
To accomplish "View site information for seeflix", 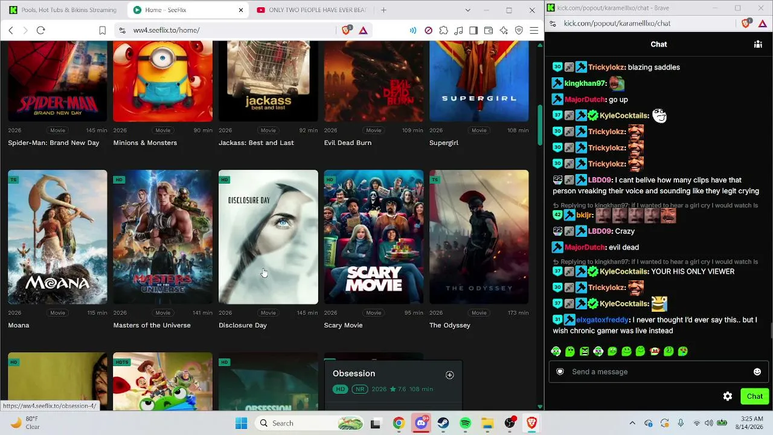I will pyautogui.click(x=122, y=30).
